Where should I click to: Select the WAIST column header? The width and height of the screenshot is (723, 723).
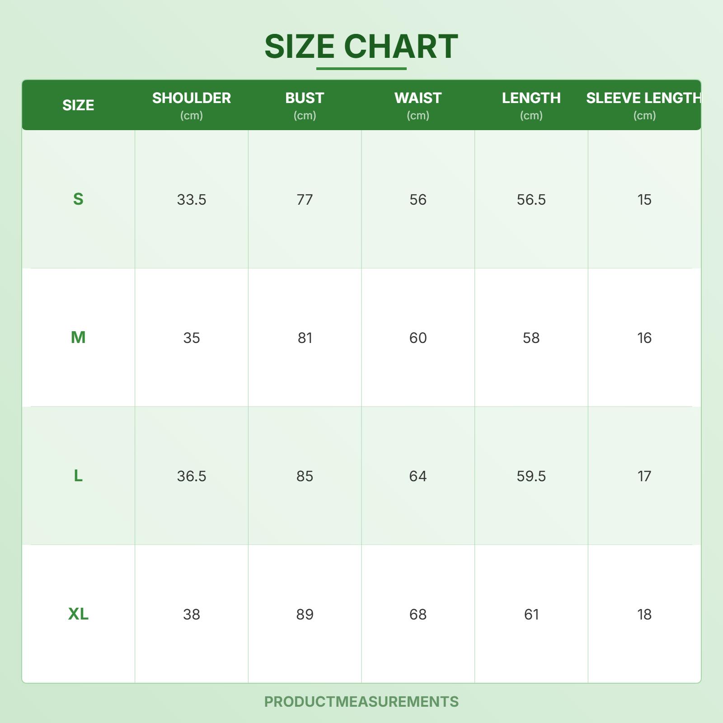pyautogui.click(x=418, y=99)
